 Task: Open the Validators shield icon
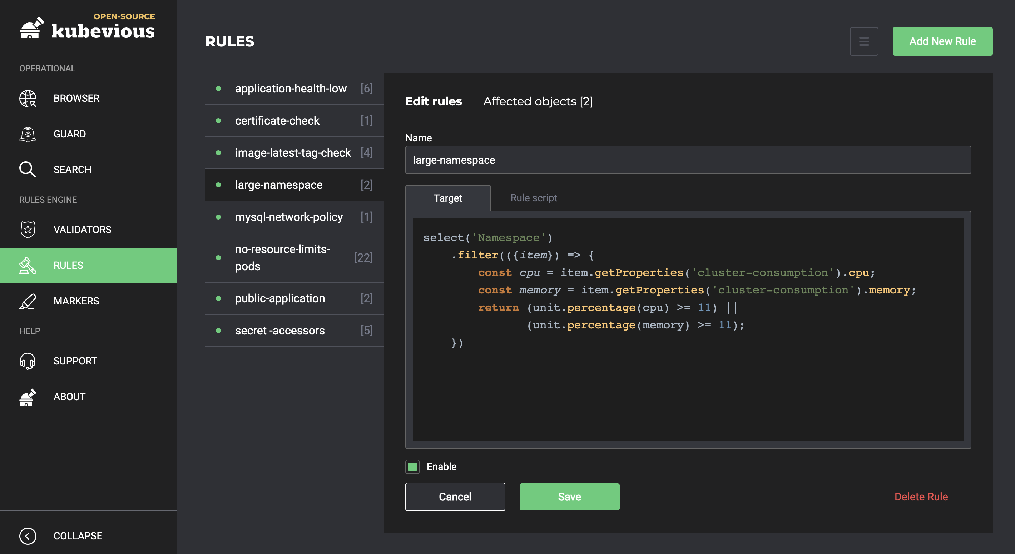coord(28,230)
